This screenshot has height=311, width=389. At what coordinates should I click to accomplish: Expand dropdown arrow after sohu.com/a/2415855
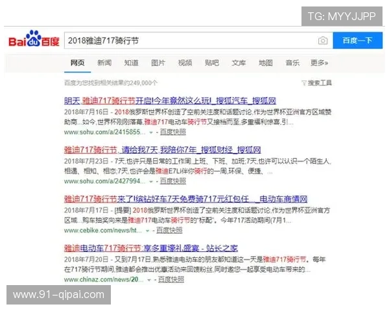[x=150, y=132]
